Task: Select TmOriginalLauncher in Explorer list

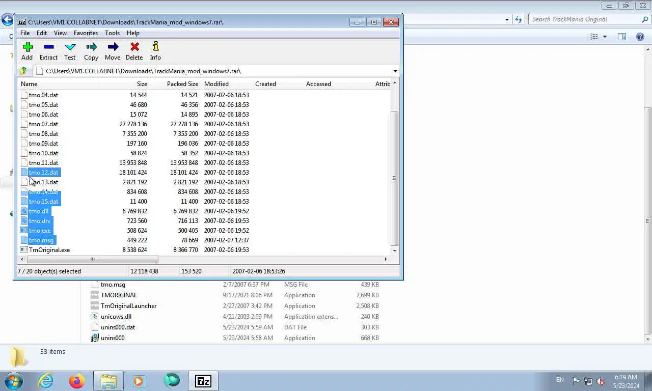Action: pyautogui.click(x=128, y=306)
